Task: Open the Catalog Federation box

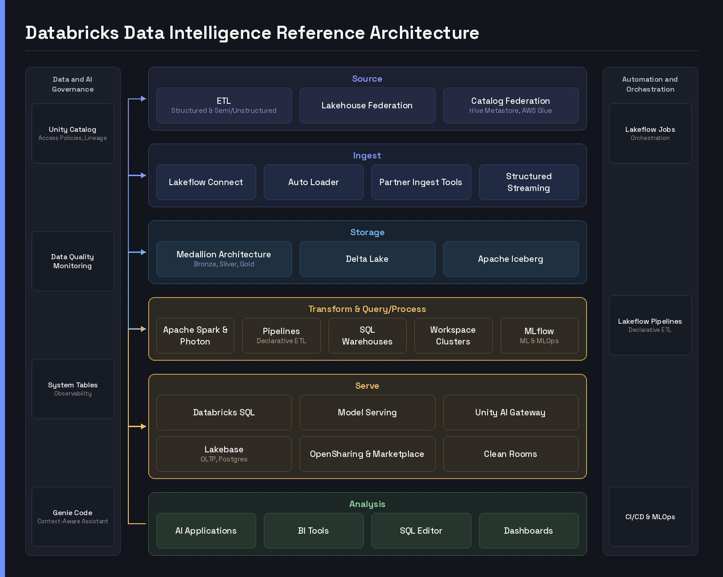Action: click(x=511, y=105)
